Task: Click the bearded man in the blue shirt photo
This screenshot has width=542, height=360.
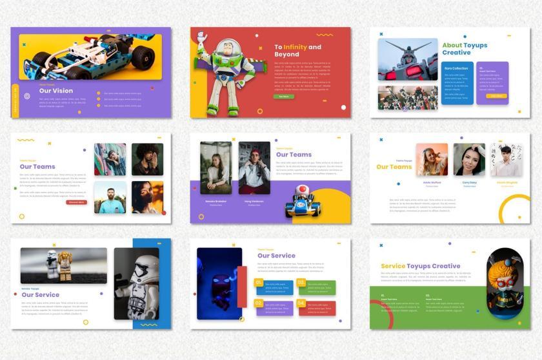Action: point(110,198)
